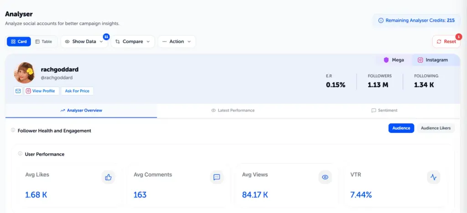467x213 pixels.
Task: Click the email envelope icon under rachgoddard
Action: pyautogui.click(x=18, y=91)
